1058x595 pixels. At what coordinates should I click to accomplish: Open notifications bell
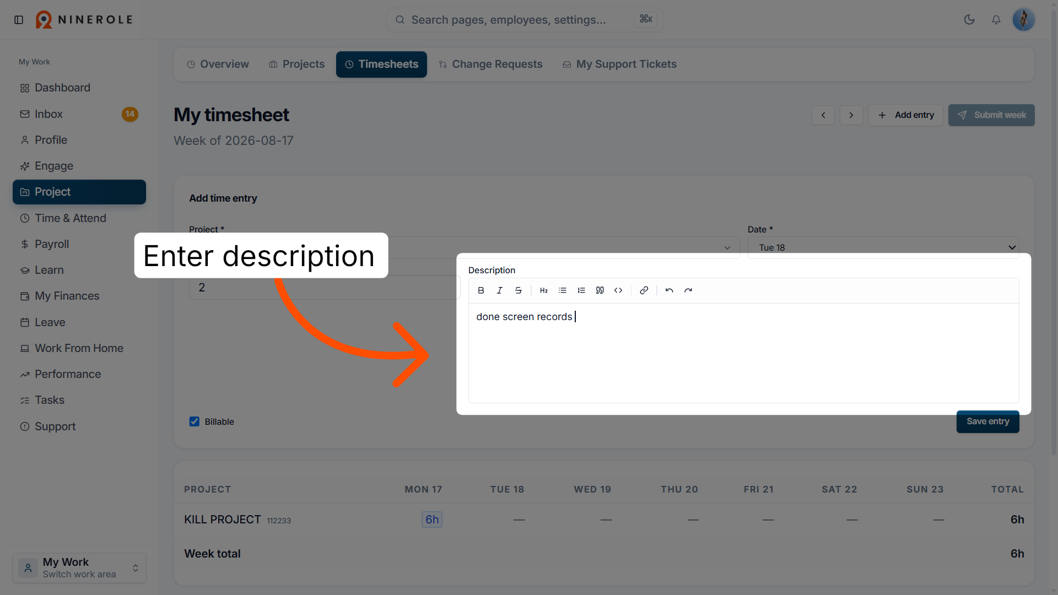[x=996, y=20]
